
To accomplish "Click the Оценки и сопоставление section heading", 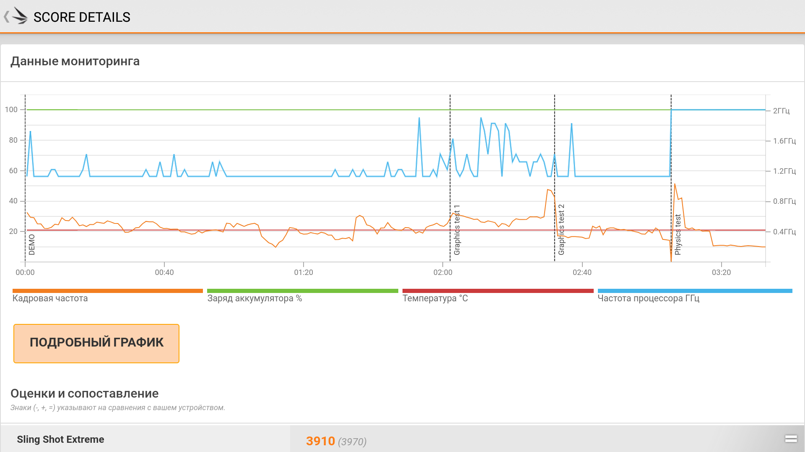I will 84,393.
